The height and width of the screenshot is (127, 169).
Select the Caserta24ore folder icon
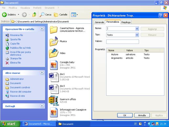pos(53,30)
